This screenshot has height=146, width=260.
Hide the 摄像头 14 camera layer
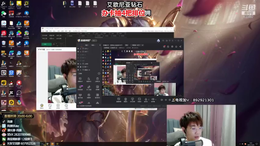pos(78,70)
